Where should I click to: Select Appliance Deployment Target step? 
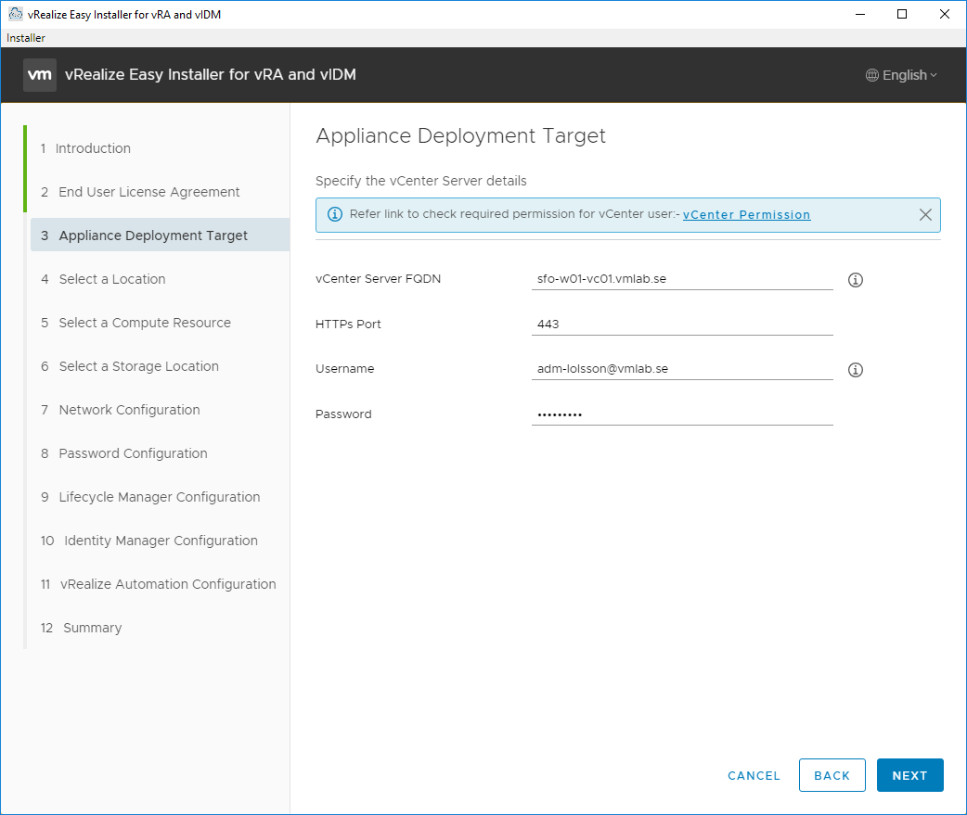pyautogui.click(x=160, y=235)
